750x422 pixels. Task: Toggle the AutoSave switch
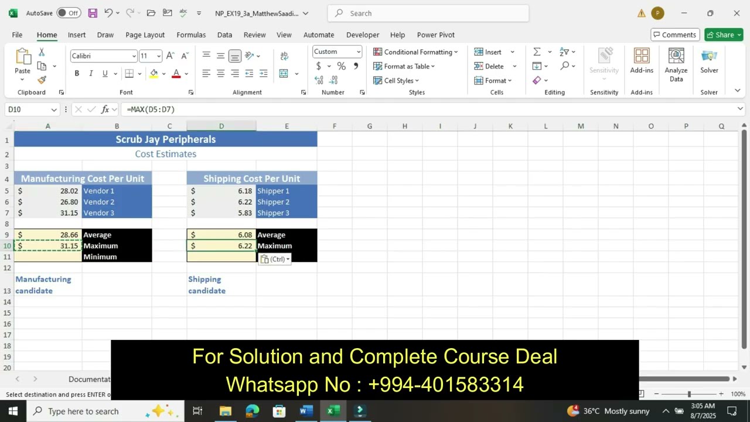(x=69, y=13)
